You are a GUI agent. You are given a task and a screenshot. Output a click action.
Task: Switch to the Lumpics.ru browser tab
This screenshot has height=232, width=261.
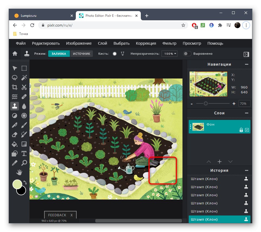[x=43, y=16]
